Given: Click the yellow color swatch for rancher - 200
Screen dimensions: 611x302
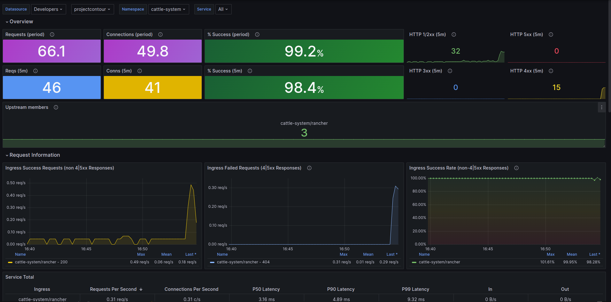Looking at the screenshot, I should click(x=10, y=262).
